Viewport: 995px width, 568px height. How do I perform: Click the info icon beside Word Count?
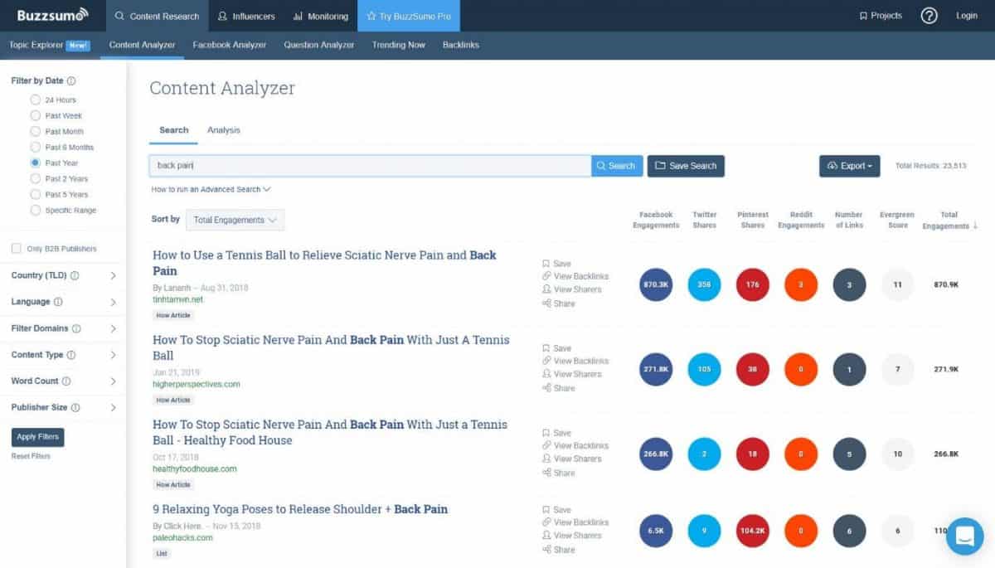66,381
